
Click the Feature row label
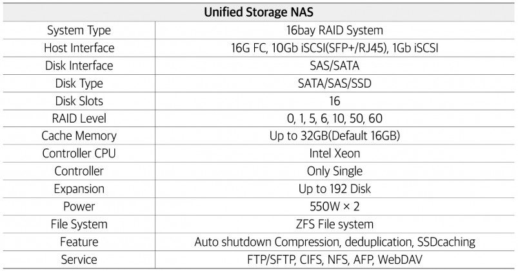pos(79,242)
